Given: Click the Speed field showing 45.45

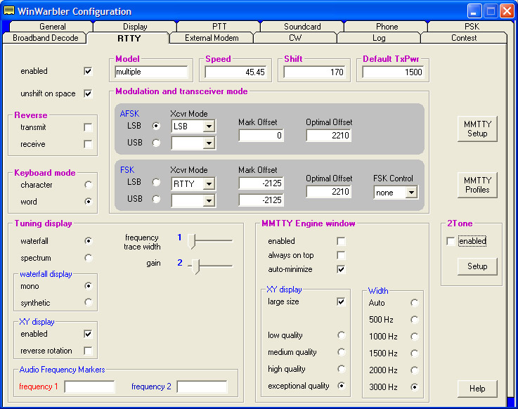Looking at the screenshot, I should (x=235, y=72).
